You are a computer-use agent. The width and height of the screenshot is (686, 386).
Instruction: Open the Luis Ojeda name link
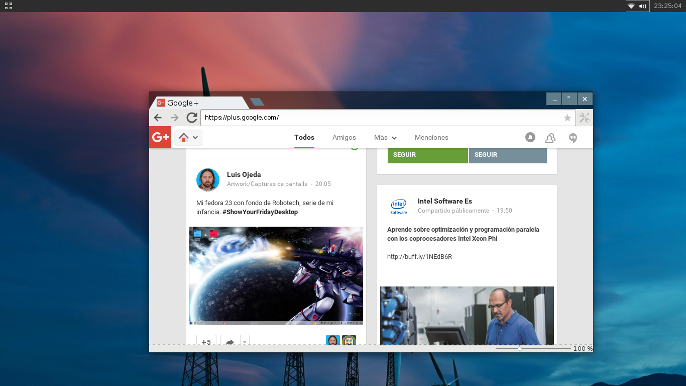click(x=244, y=175)
